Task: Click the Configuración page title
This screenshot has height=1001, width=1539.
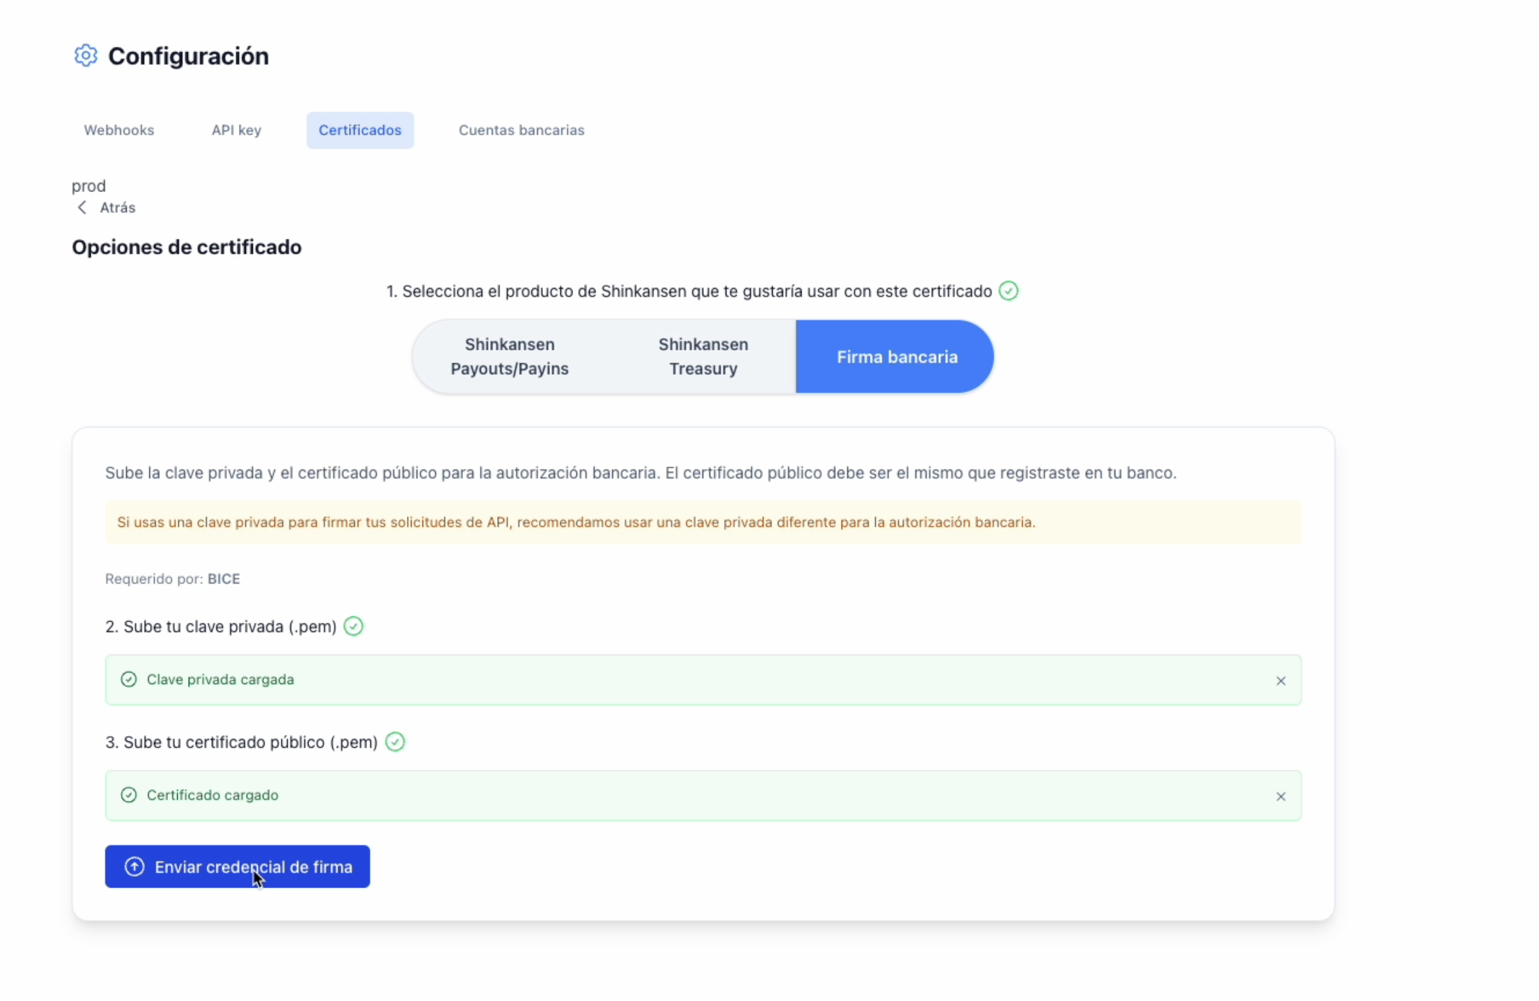Action: pyautogui.click(x=188, y=56)
